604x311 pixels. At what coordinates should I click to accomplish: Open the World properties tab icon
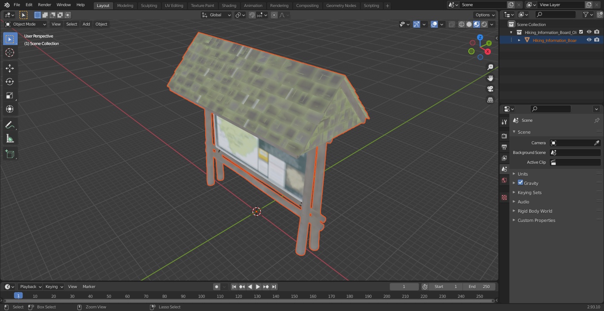click(504, 180)
